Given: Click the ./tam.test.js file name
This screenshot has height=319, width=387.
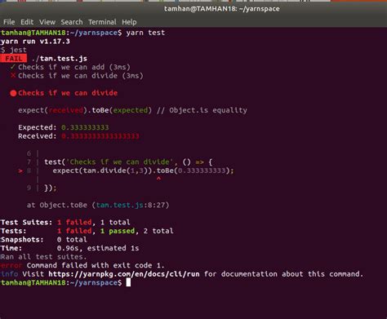Looking at the screenshot, I should click(60, 59).
